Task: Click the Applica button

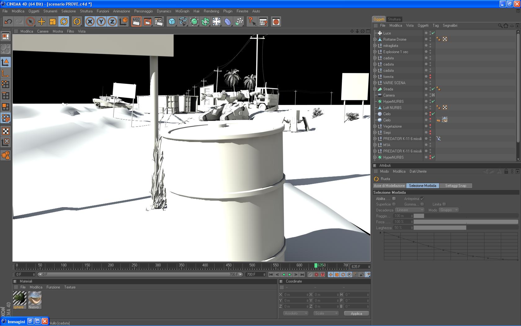Action: 356,313
